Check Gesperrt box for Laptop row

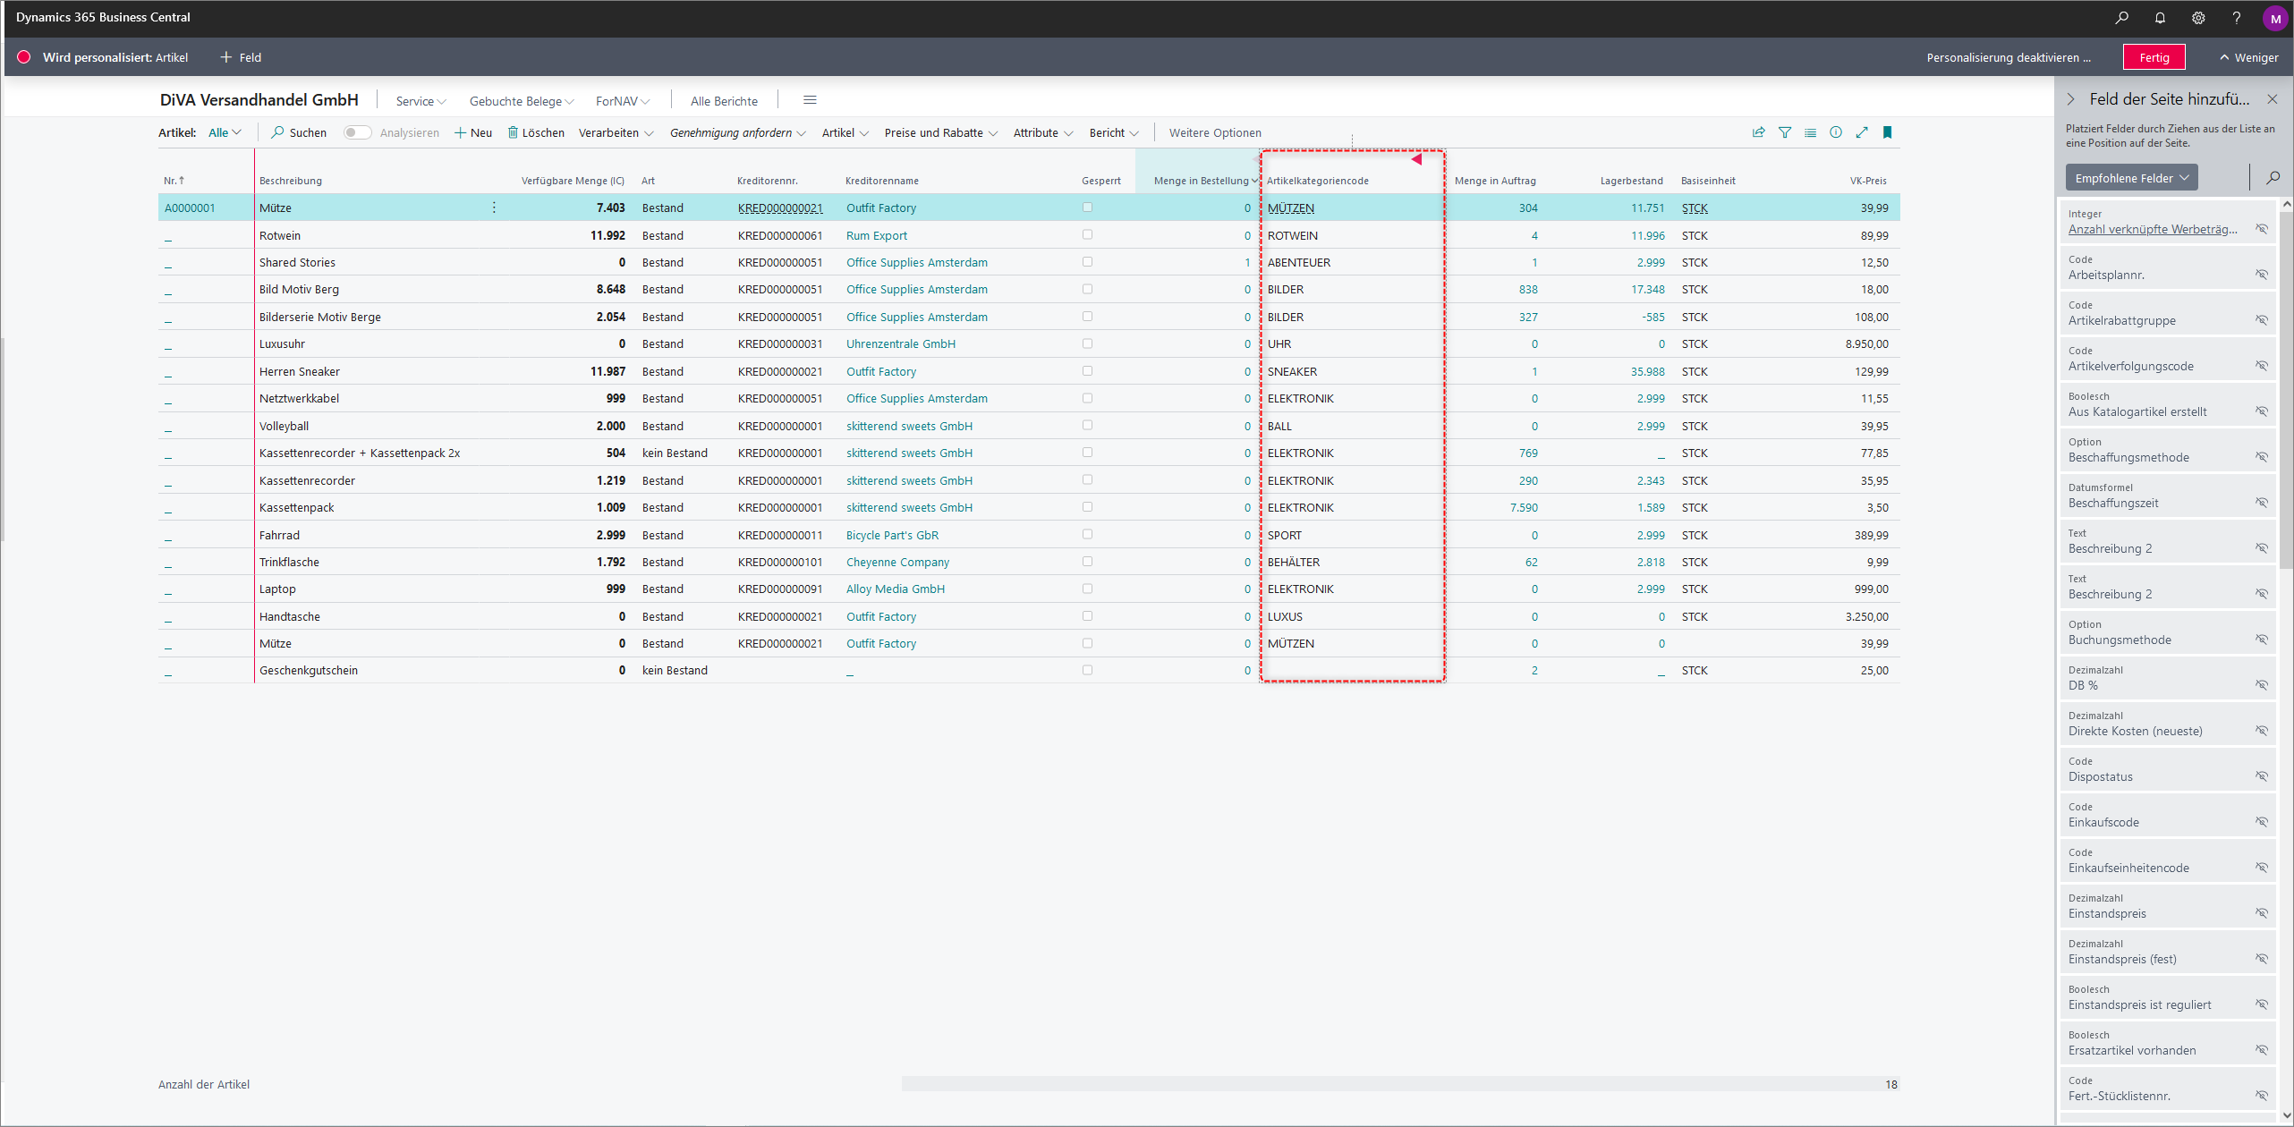click(x=1087, y=589)
